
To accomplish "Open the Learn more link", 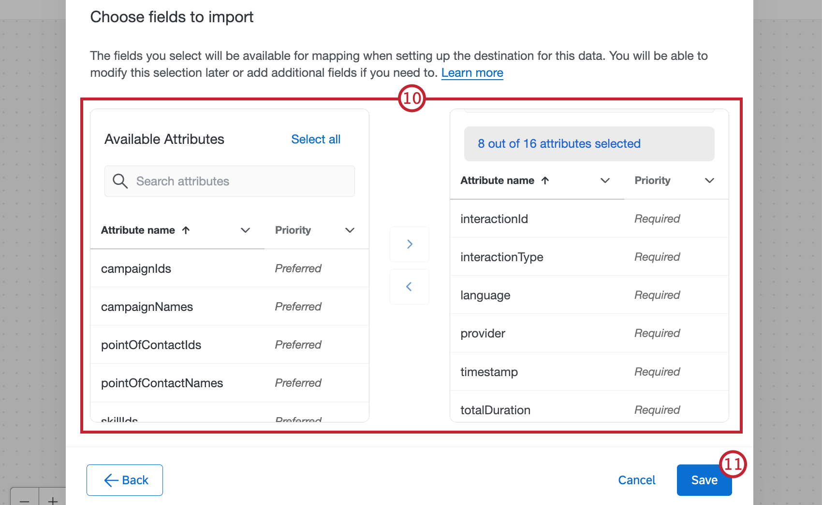I will (x=472, y=72).
